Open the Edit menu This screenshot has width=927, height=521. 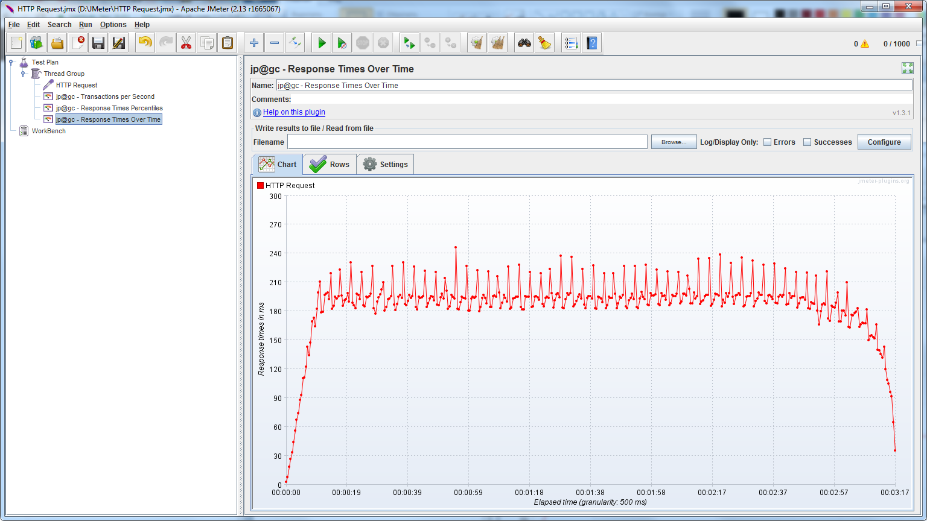click(x=33, y=25)
